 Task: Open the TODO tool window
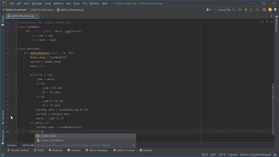(x=39, y=150)
